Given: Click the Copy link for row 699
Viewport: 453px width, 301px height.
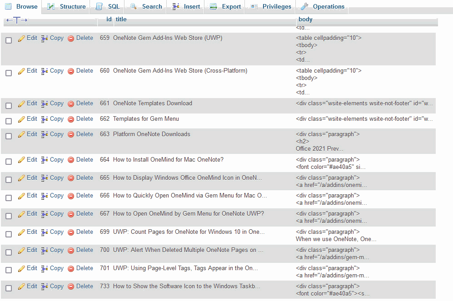Looking at the screenshot, I should [57, 232].
